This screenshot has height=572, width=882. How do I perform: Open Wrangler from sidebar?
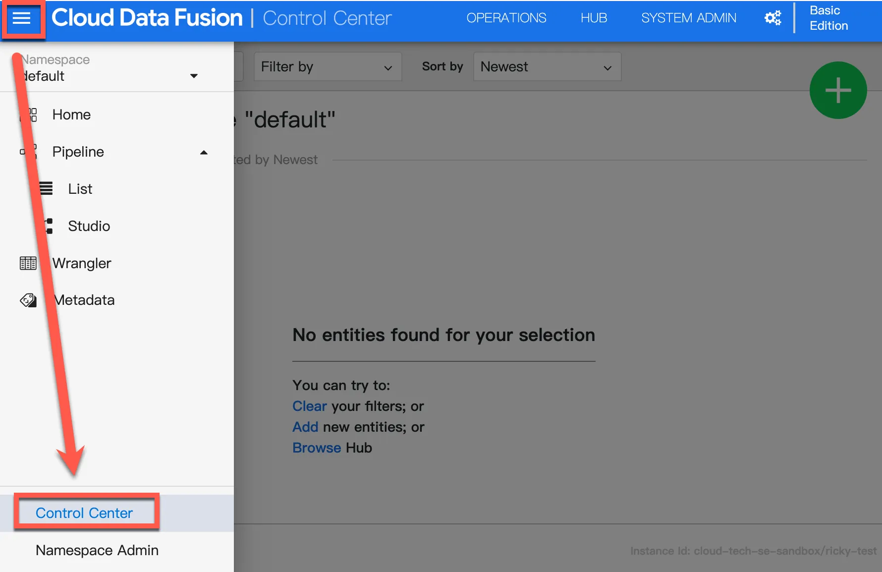click(x=82, y=263)
